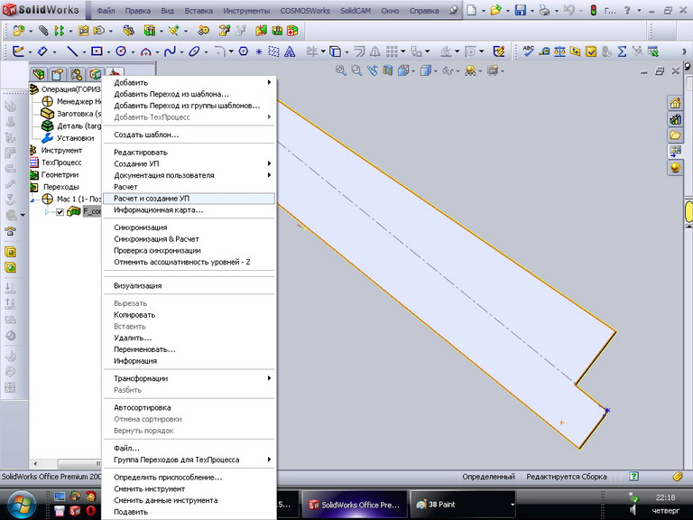
Task: Click the Save icon in the title toolbar
Action: 521,11
